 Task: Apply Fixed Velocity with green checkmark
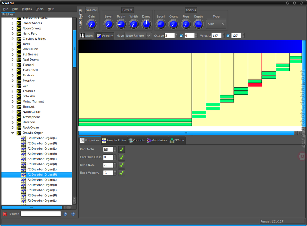[121, 173]
